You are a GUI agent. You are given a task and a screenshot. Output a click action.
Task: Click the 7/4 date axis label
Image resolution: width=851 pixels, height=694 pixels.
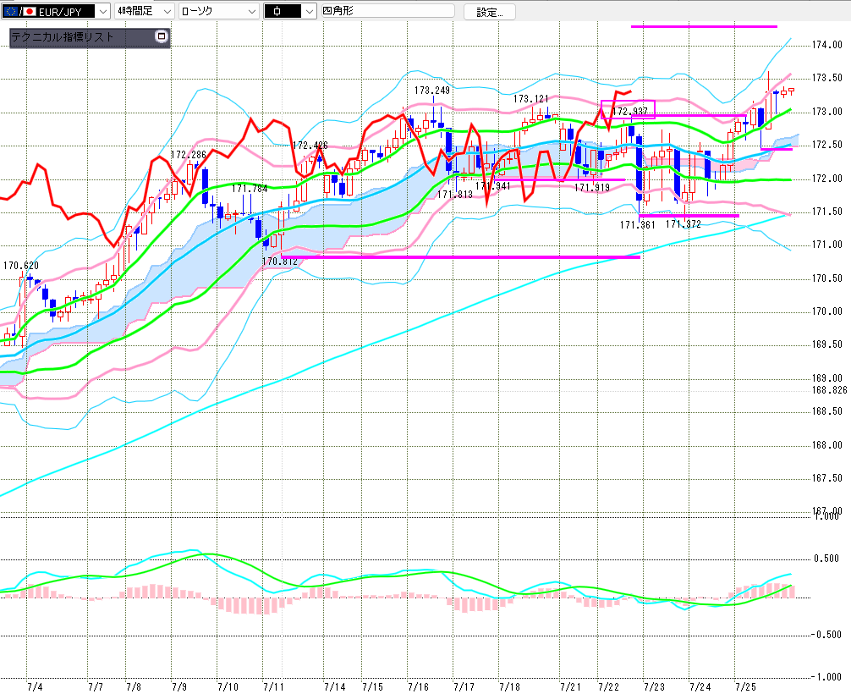[35, 687]
